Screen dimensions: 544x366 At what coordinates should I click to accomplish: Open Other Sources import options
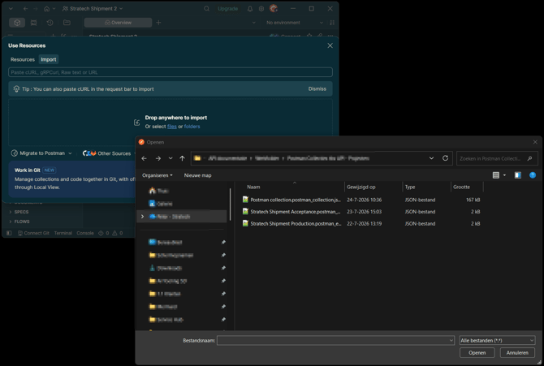click(x=110, y=153)
